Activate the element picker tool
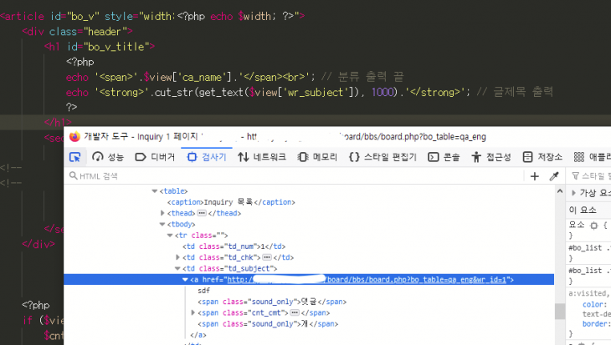 pyautogui.click(x=74, y=157)
